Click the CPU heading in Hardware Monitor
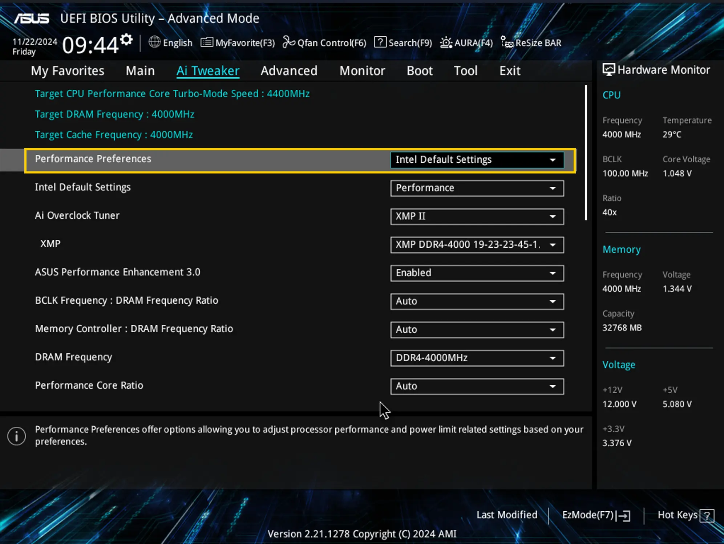724x544 pixels. click(x=611, y=95)
